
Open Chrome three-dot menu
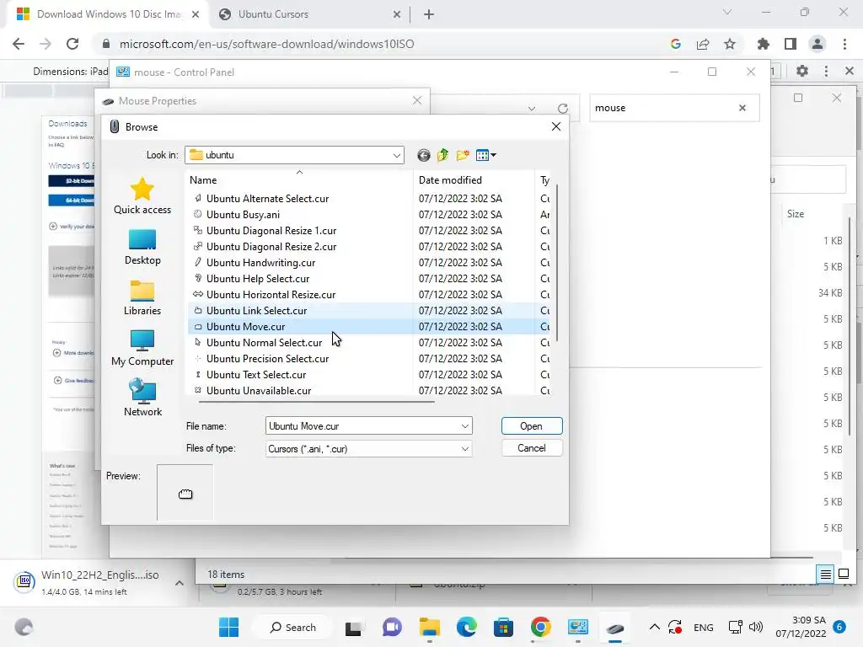point(844,44)
